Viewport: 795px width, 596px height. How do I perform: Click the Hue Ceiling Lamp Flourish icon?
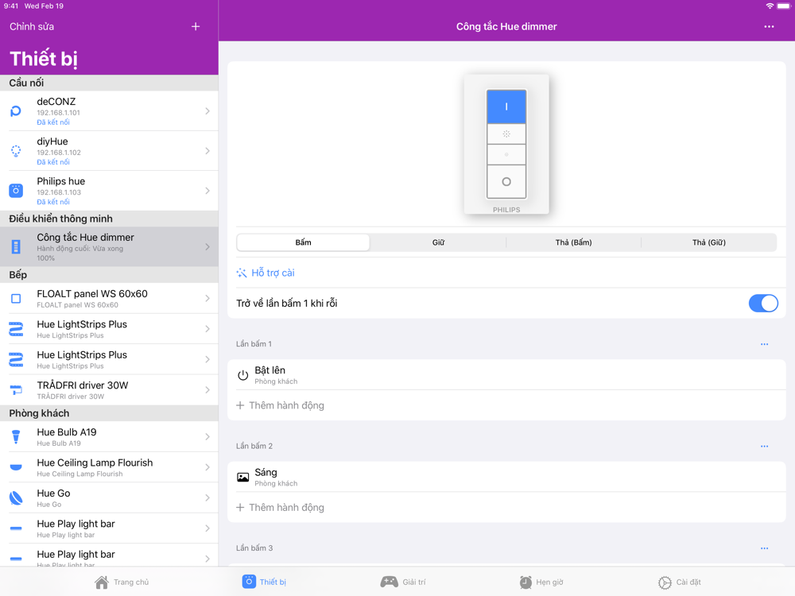(16, 466)
